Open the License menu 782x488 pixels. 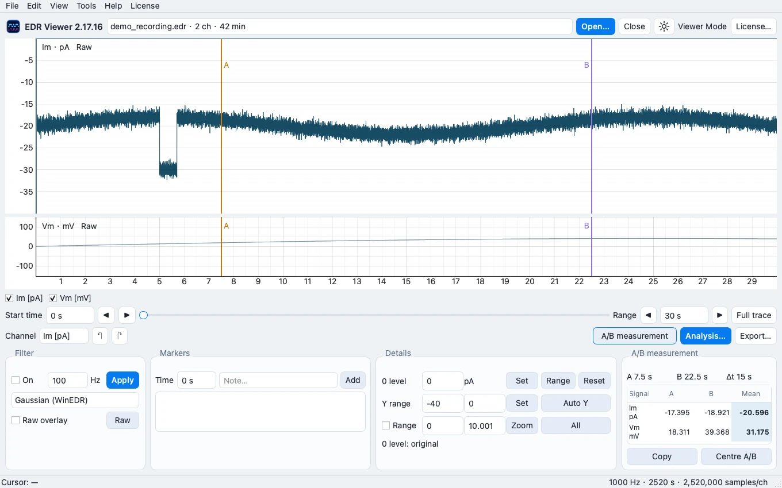click(145, 6)
